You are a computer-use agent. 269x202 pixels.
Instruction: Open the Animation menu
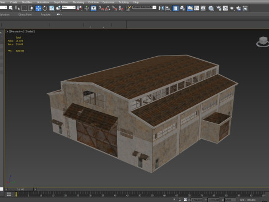[43, 2]
